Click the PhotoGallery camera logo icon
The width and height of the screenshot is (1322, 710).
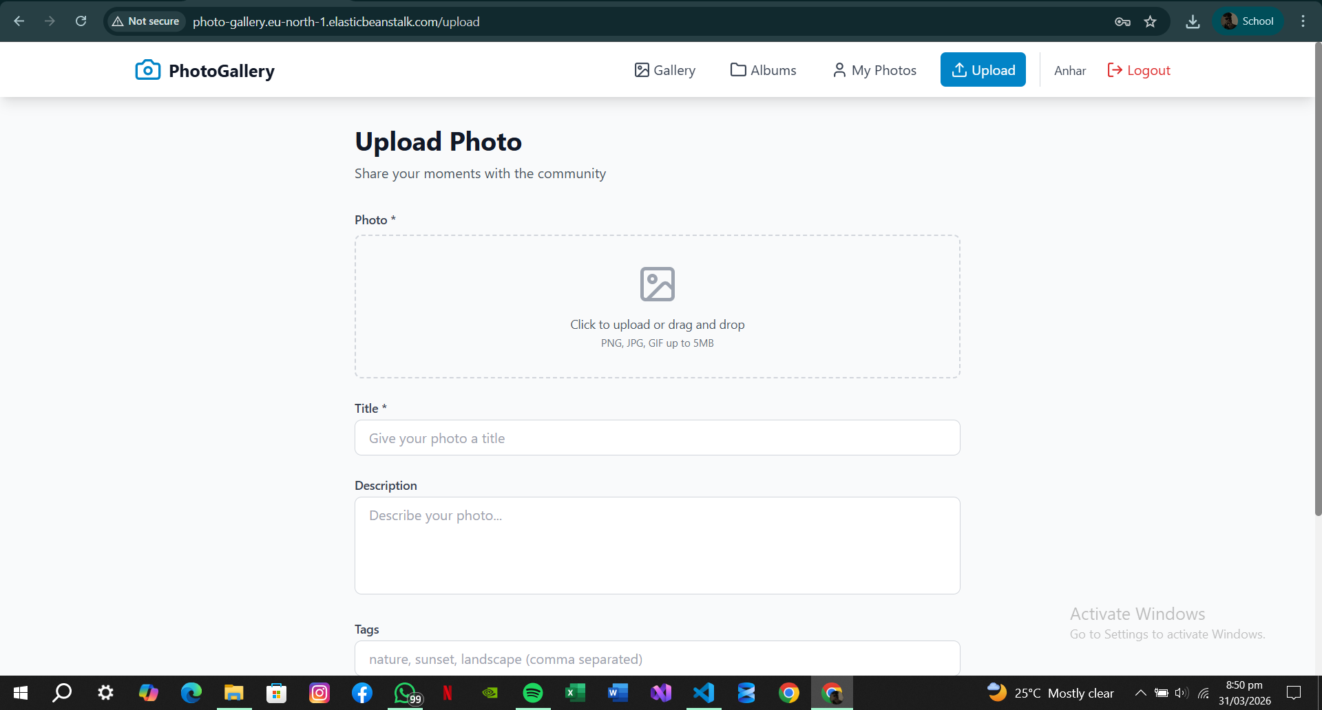pos(147,70)
